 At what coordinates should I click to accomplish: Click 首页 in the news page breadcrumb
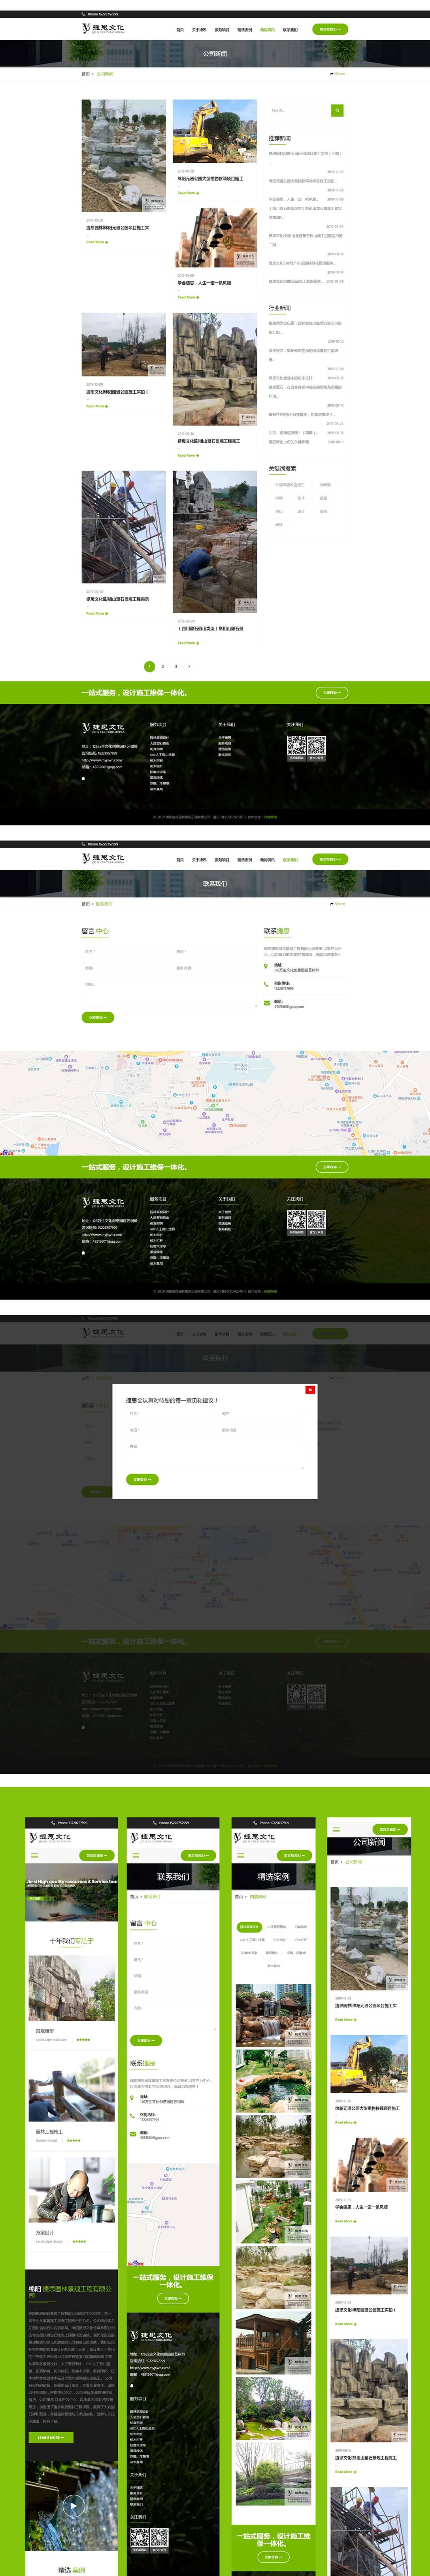(85, 74)
